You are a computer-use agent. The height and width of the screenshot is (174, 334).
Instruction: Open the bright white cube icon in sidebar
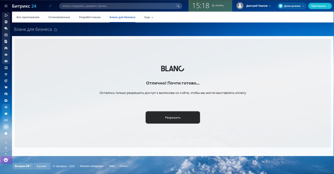pos(6,113)
